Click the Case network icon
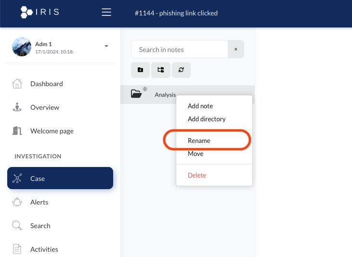 click(x=17, y=179)
